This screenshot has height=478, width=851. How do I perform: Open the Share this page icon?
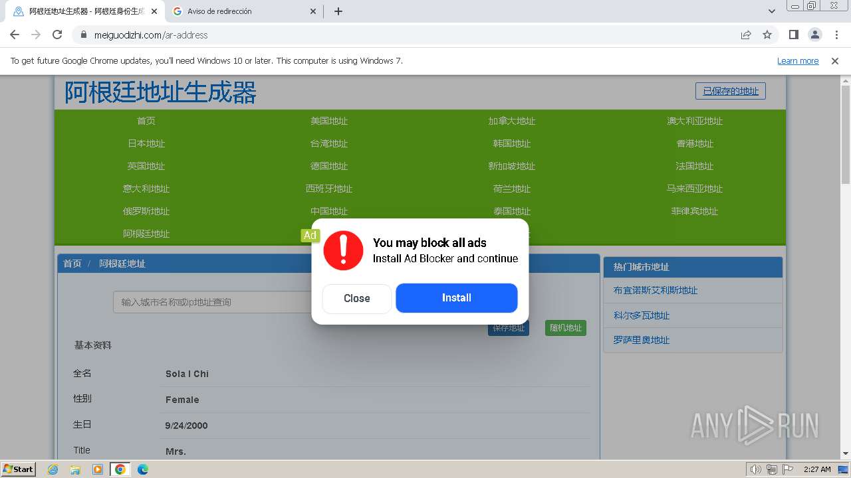click(x=746, y=35)
